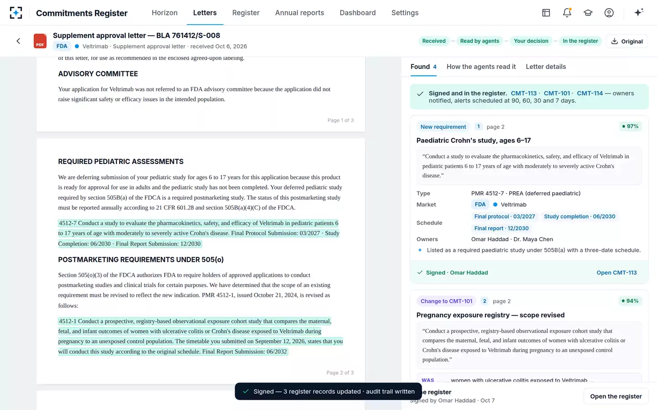Image resolution: width=657 pixels, height=410 pixels.
Task: Select the Letters tab
Action: coord(205,13)
